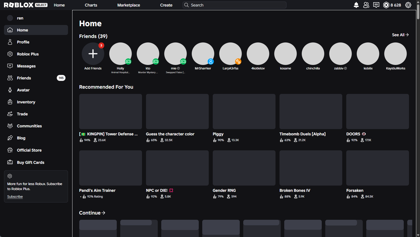This screenshot has width=420, height=237.
Task: Click LarpA3rfss's studio status icon
Action: click(238, 61)
